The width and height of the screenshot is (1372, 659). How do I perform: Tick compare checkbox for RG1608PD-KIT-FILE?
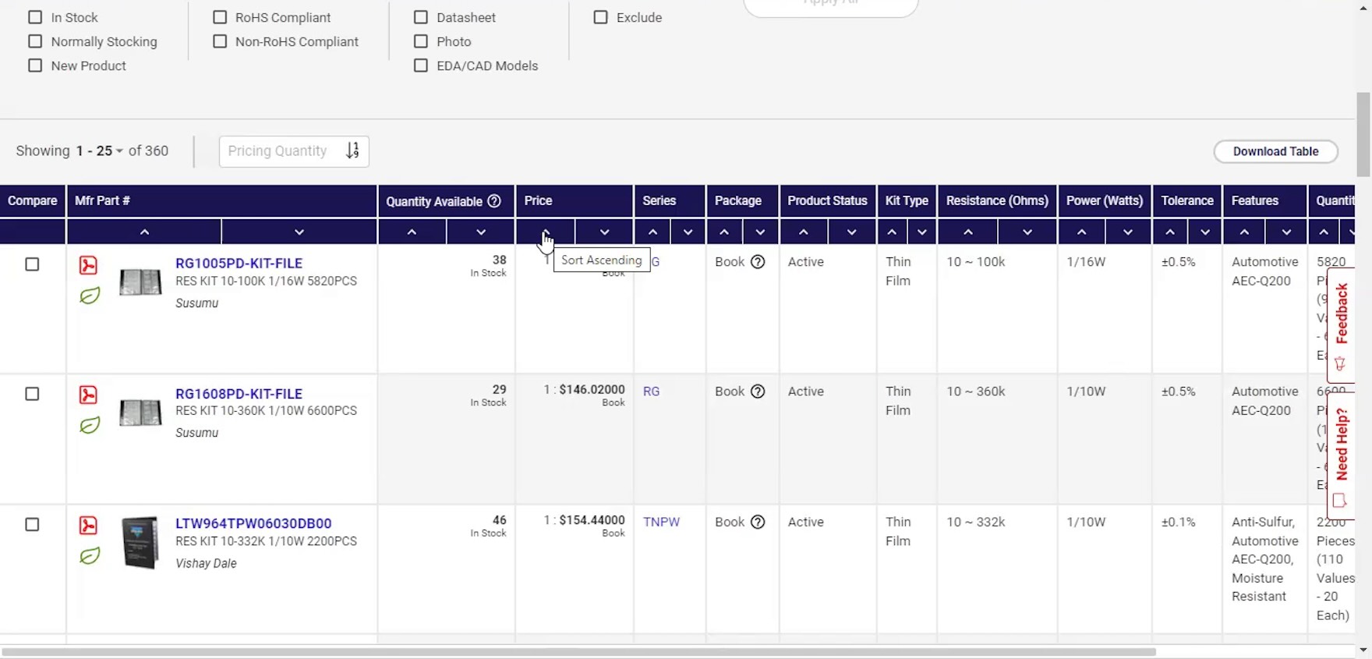(x=32, y=395)
